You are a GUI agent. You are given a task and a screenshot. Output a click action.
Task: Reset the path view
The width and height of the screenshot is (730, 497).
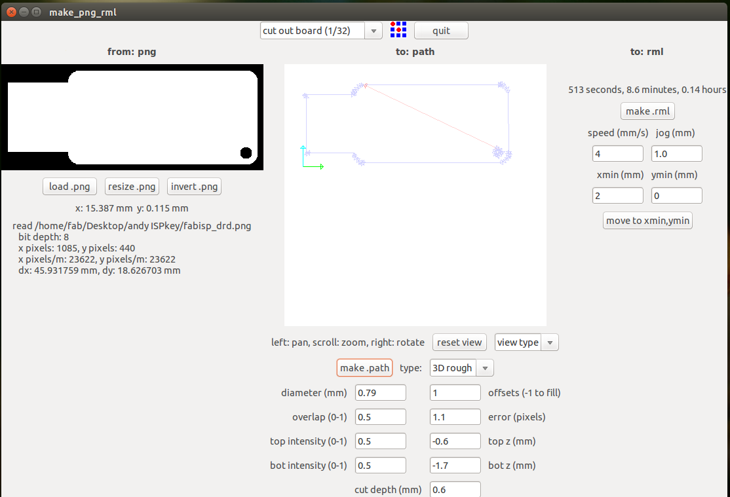coord(459,342)
